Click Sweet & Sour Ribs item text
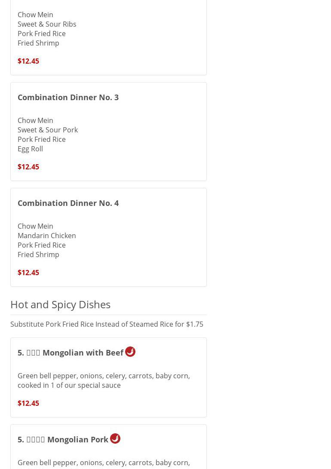The width and height of the screenshot is (331, 469). click(x=47, y=24)
